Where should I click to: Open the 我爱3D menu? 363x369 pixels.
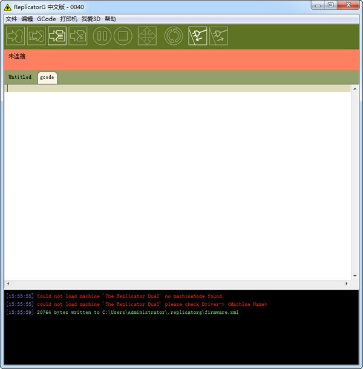(91, 19)
